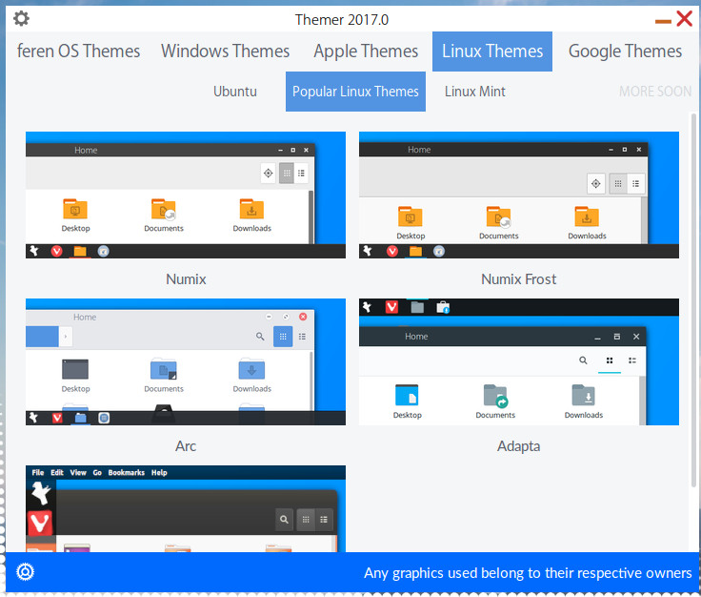The width and height of the screenshot is (701, 597).
Task: Select the Adapta theme preview
Action: coord(519,361)
